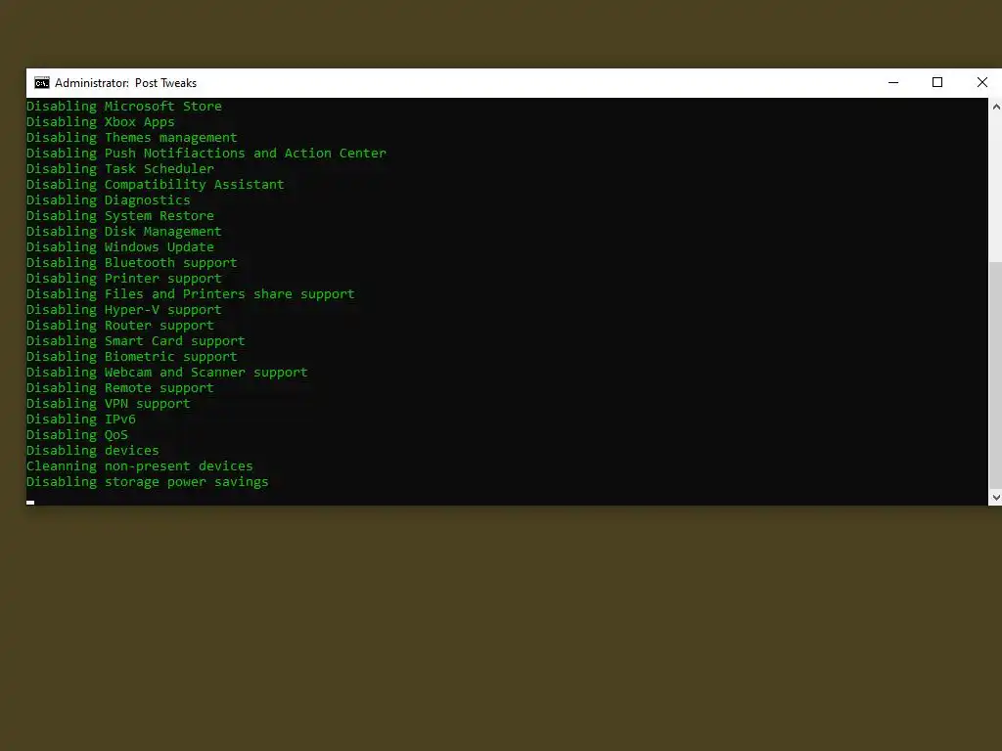Click the 'Administrator: Post Tweaks' title text
The height and width of the screenshot is (751, 1002).
pos(126,83)
